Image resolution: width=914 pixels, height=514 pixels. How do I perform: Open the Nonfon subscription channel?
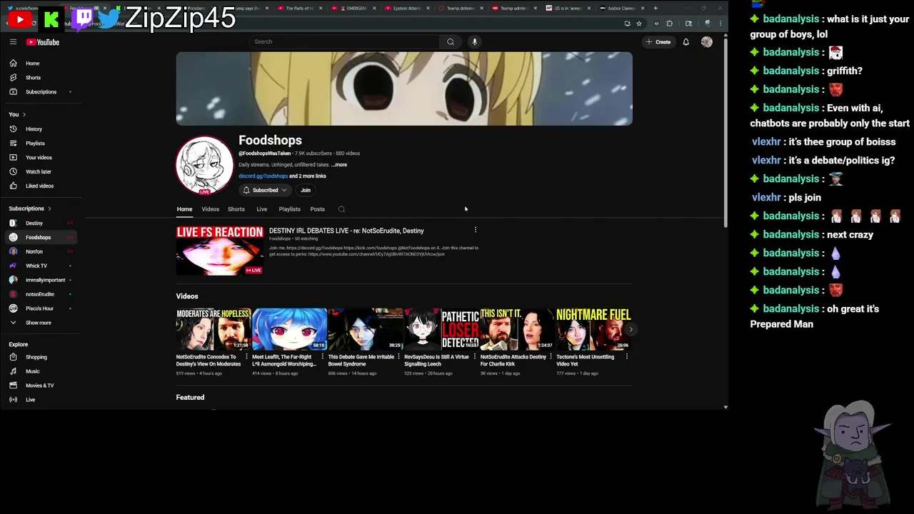coord(41,252)
